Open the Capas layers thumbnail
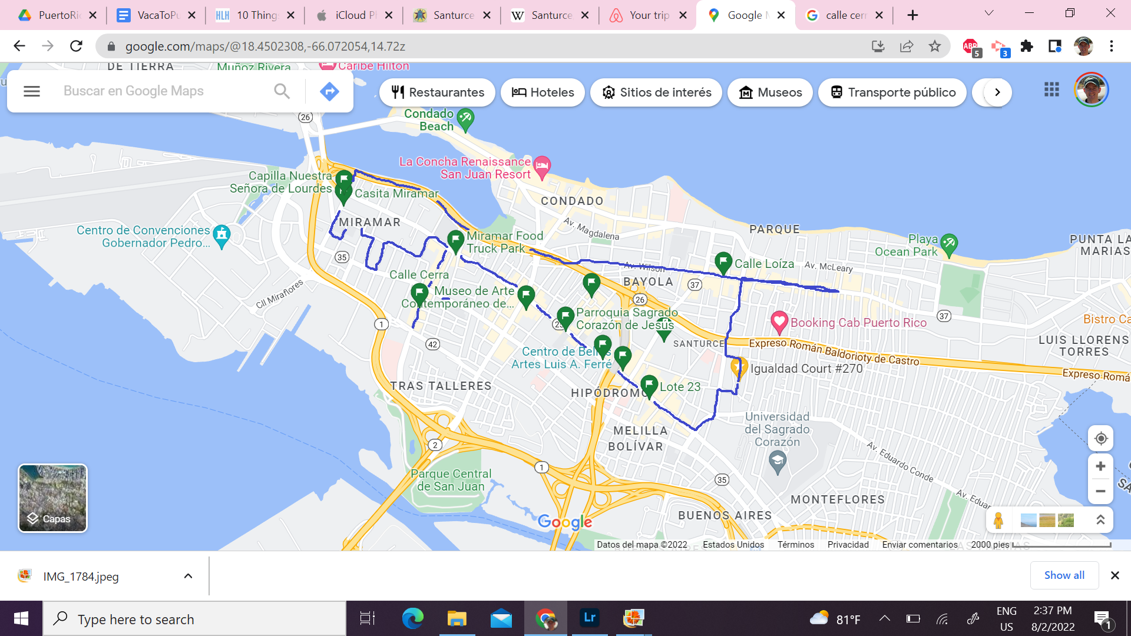This screenshot has width=1131, height=636. 53,498
